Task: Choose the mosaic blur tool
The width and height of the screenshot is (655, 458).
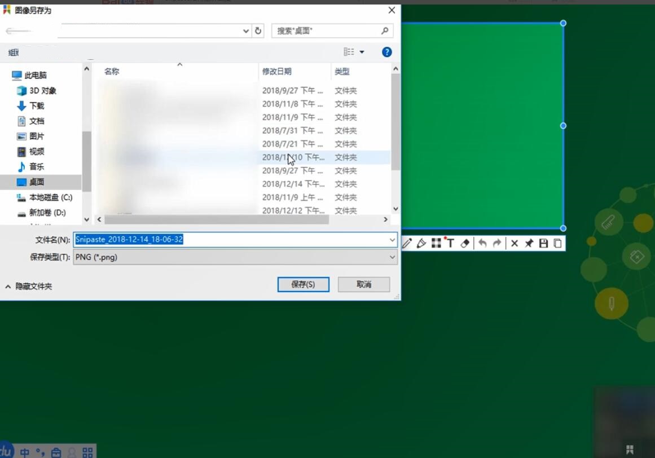Action: [x=436, y=243]
